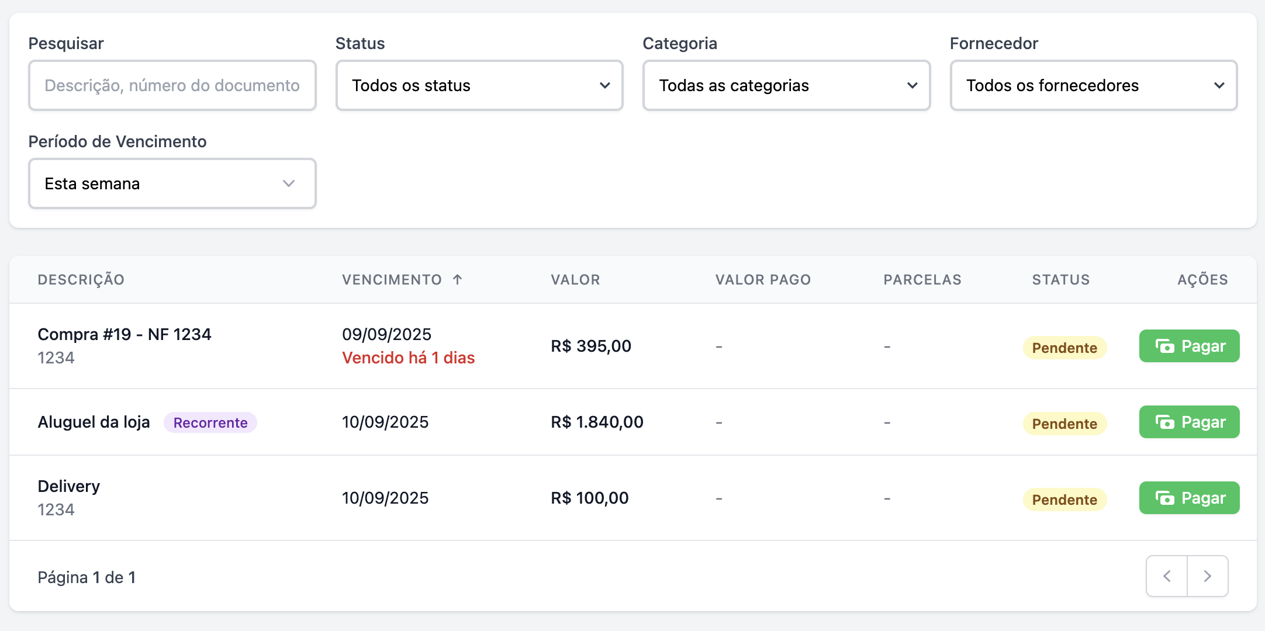Expand the Categoria dropdown
Screen dimensions: 1265x631
(x=786, y=85)
